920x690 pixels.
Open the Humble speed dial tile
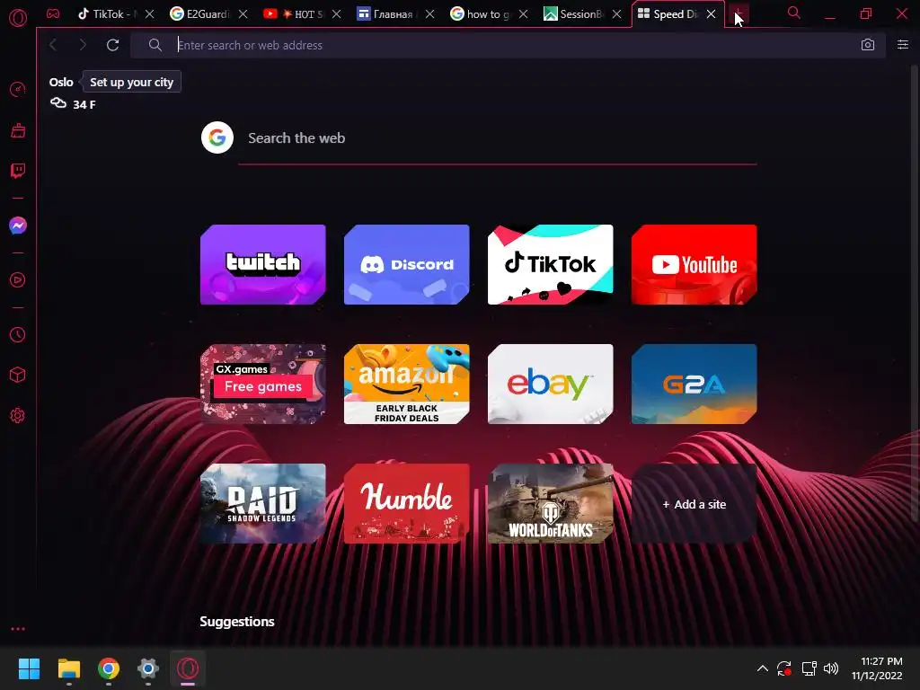[407, 503]
